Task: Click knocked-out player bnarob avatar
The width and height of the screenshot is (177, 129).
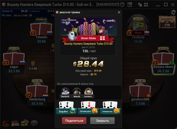Action: click(x=77, y=92)
